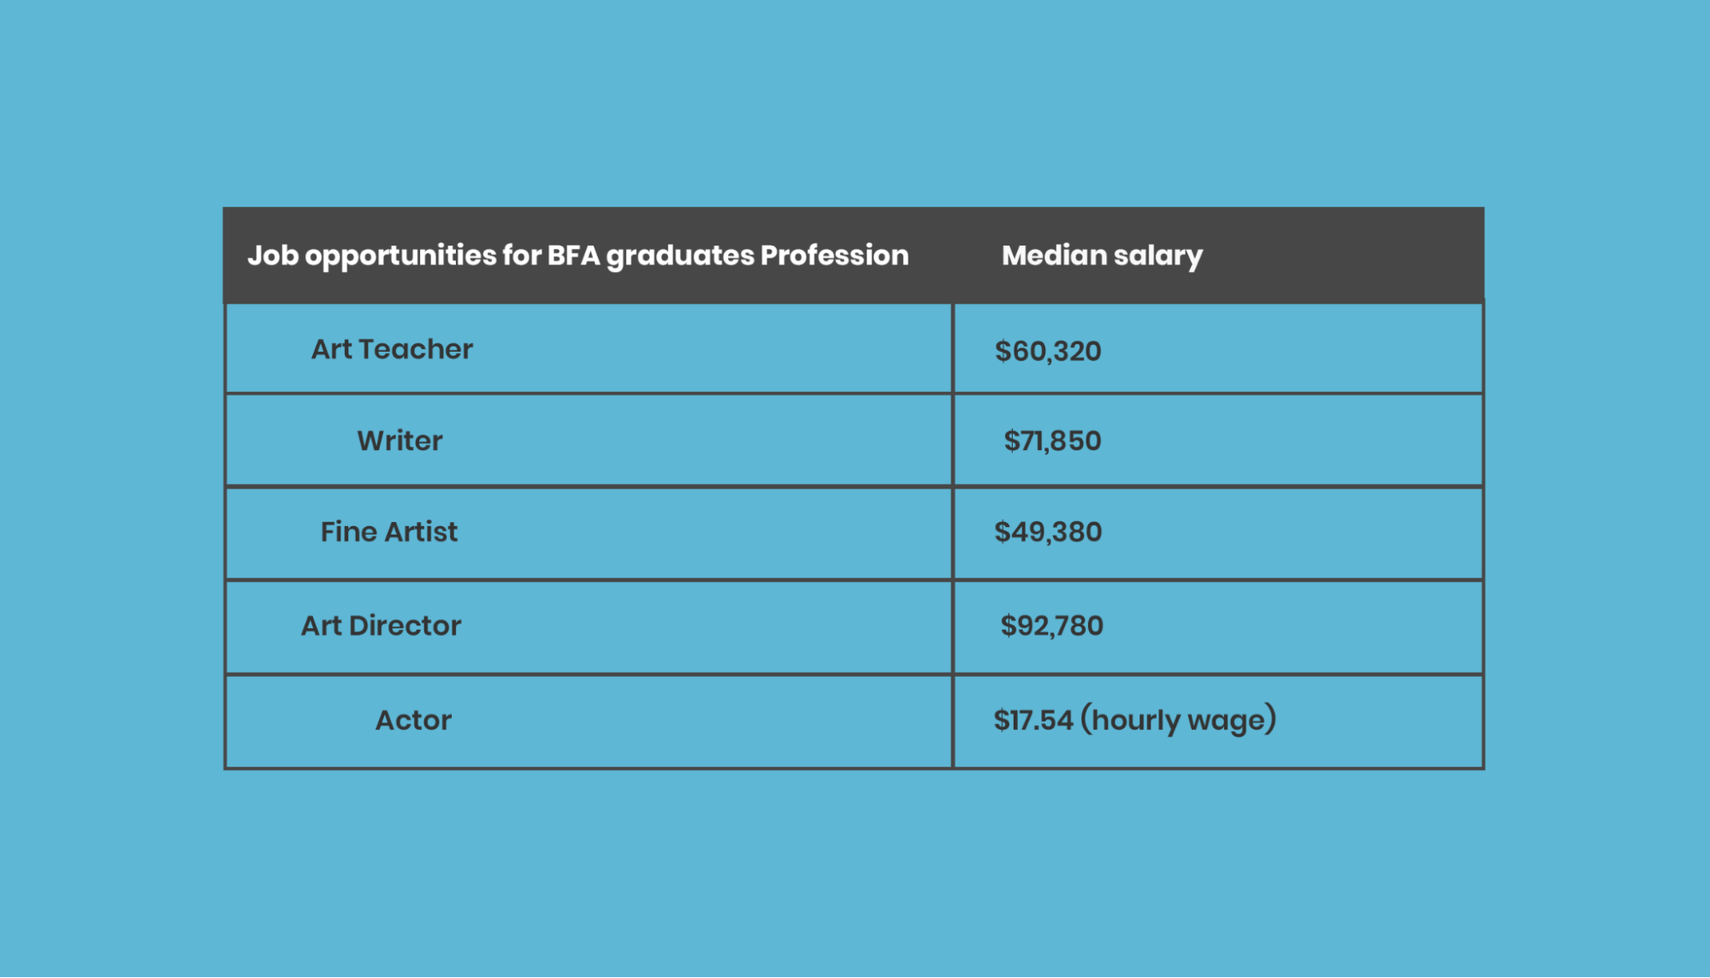This screenshot has width=1710, height=978.
Task: Click the word Artist in the table
Action: tap(421, 532)
